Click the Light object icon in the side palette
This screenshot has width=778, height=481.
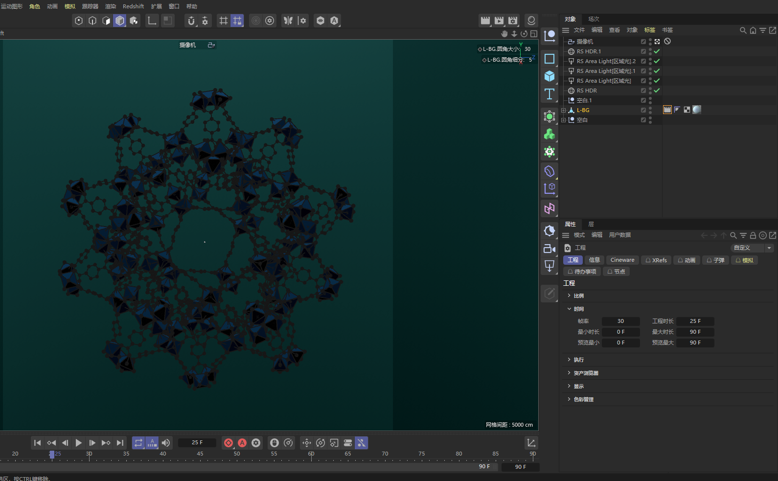[549, 266]
